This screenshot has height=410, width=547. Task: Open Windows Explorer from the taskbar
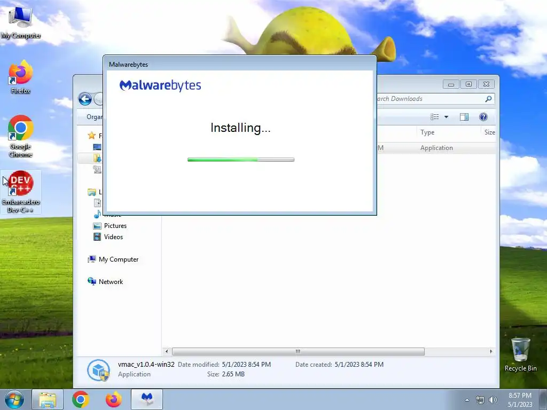(48, 399)
